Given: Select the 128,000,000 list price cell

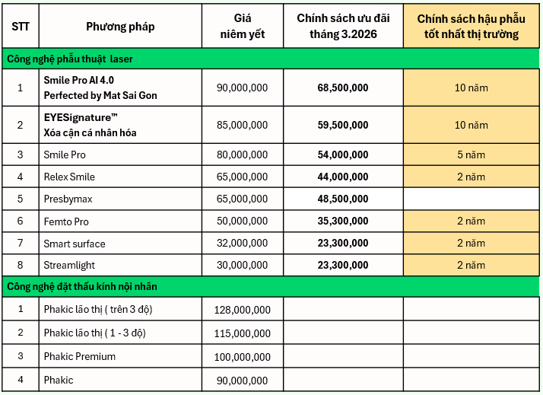Looking at the screenshot, I should pos(242,310).
